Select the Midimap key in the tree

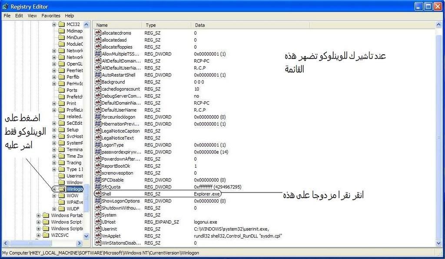(x=74, y=31)
